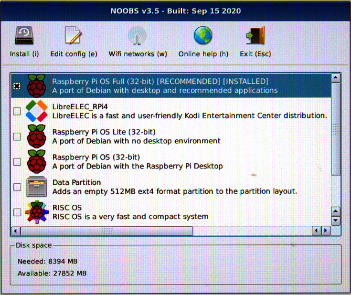Screen dimensions: 351x295
Task: Check Raspberry Pi OS Lite checkbox
Action: tap(17, 137)
